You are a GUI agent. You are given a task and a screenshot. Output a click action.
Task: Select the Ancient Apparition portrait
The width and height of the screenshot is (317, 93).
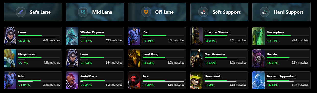(x=259, y=80)
